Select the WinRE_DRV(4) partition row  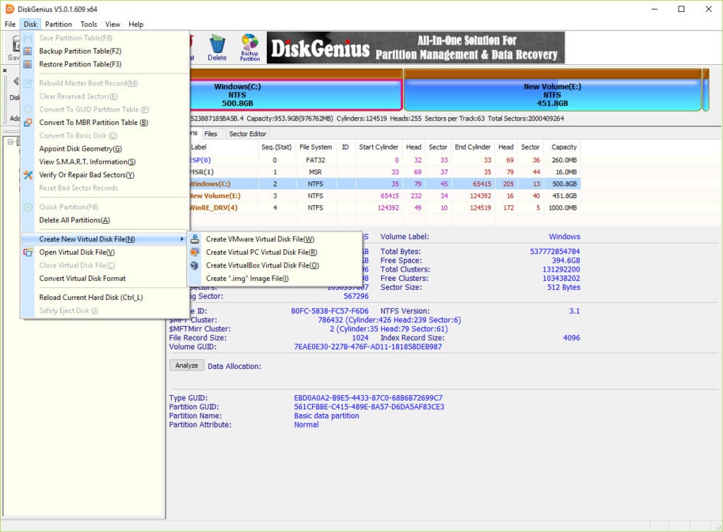tap(385, 207)
